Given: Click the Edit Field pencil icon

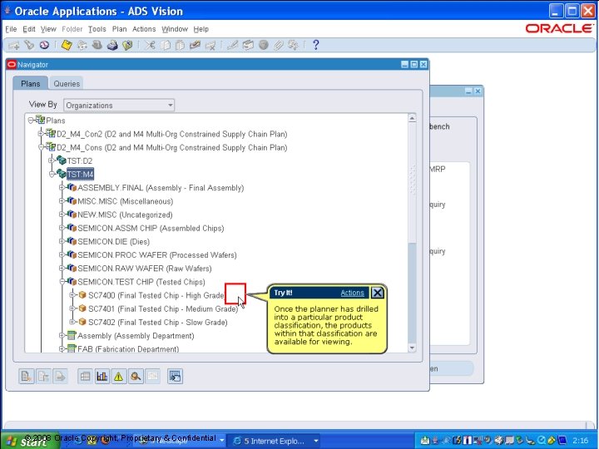Looking at the screenshot, I should [233, 46].
